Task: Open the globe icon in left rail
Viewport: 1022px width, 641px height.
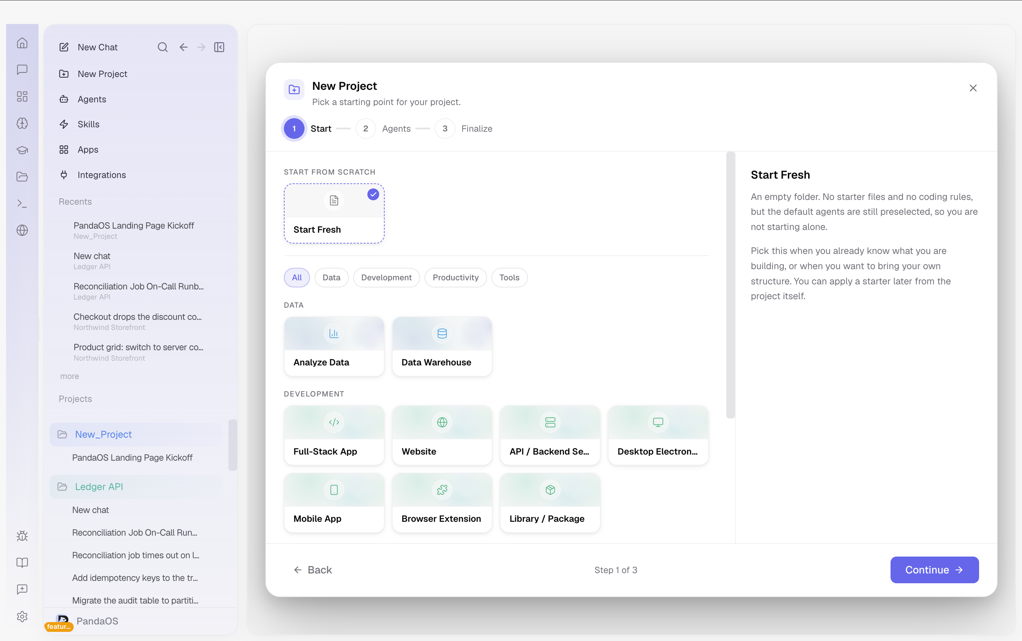Action: click(x=22, y=230)
